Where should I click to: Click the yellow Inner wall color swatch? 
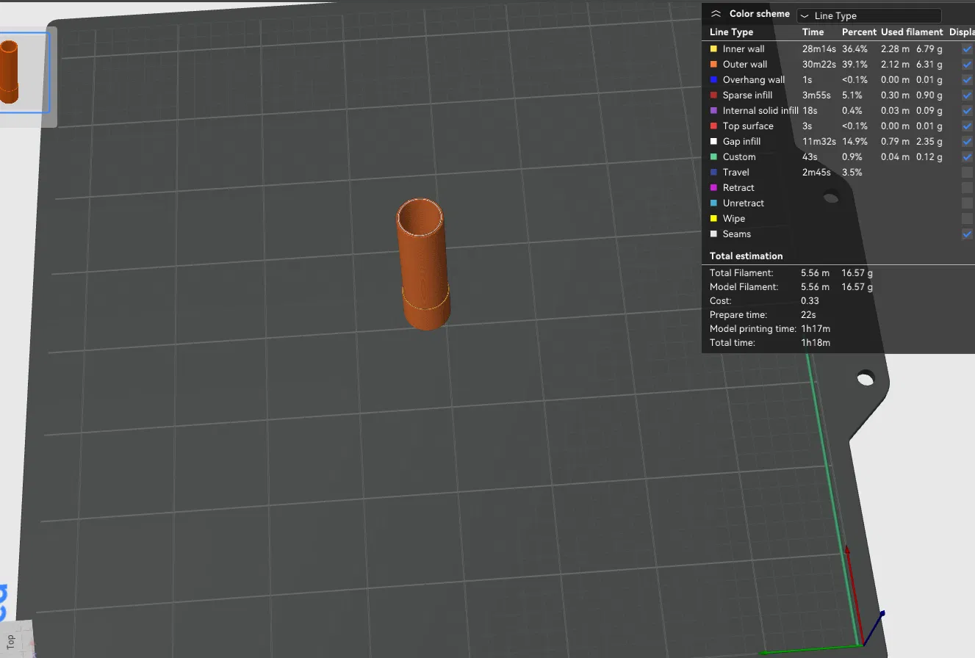(713, 49)
